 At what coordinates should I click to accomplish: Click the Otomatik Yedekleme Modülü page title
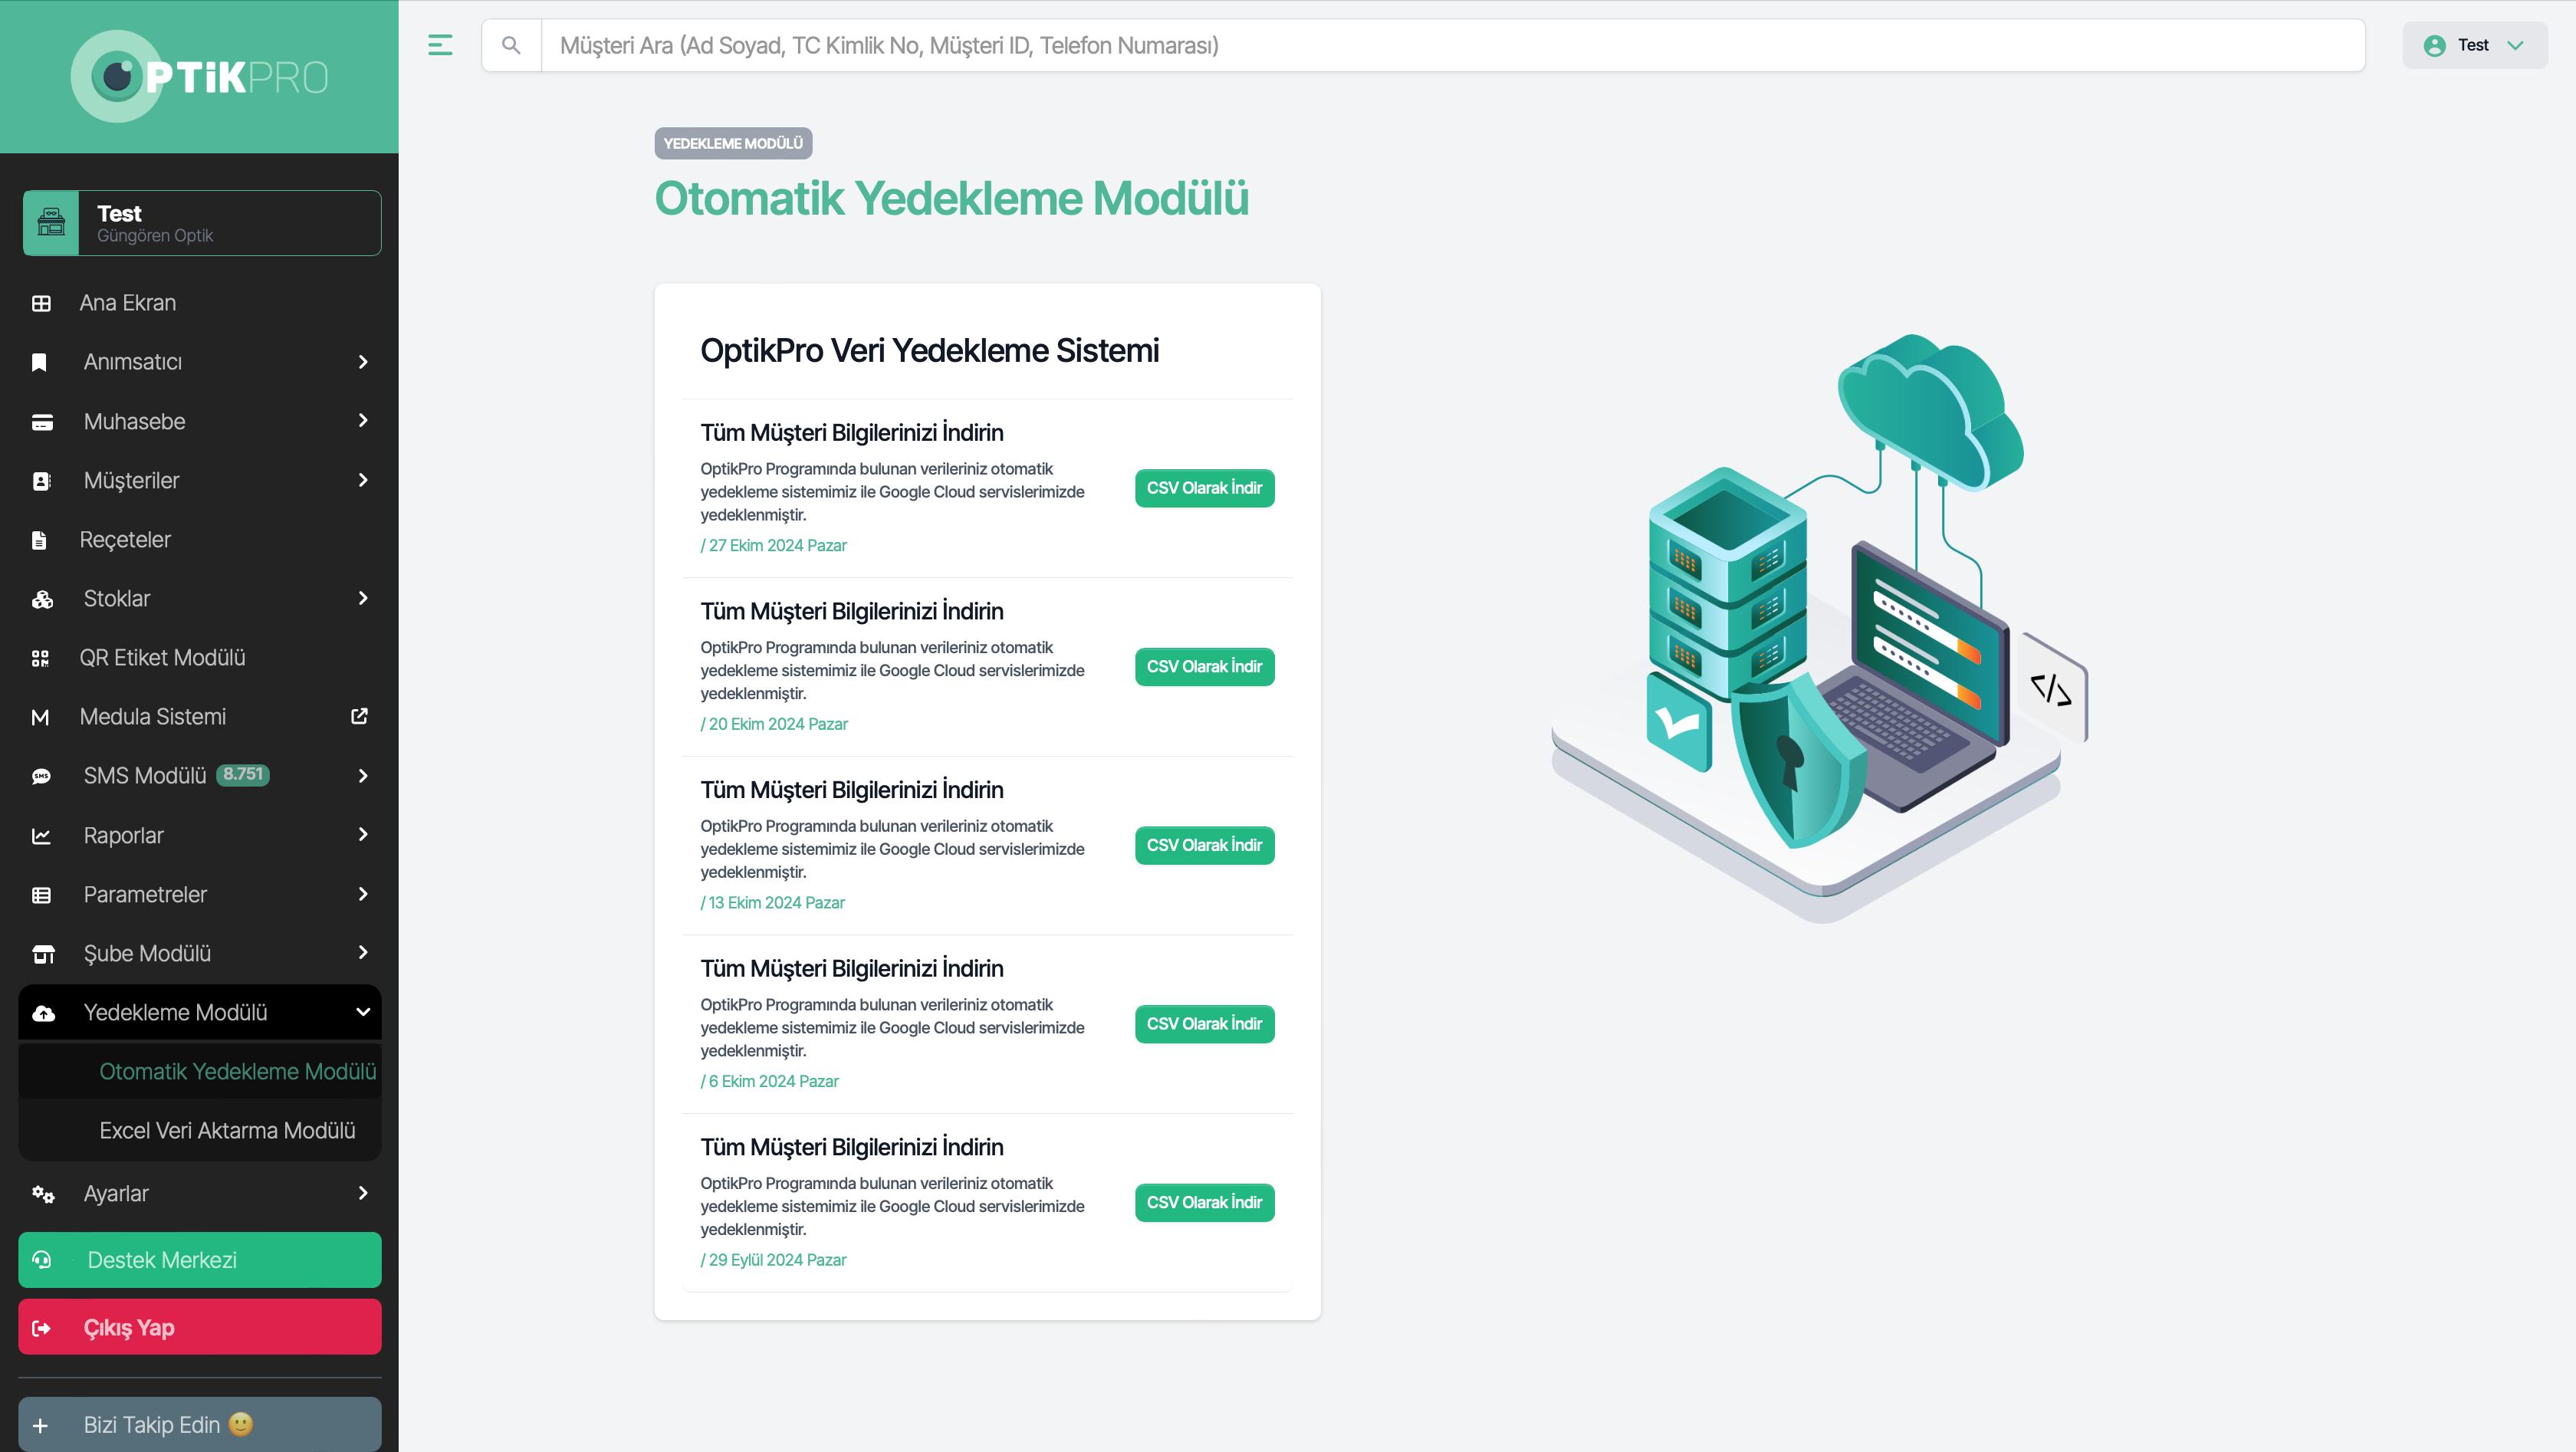coord(951,198)
